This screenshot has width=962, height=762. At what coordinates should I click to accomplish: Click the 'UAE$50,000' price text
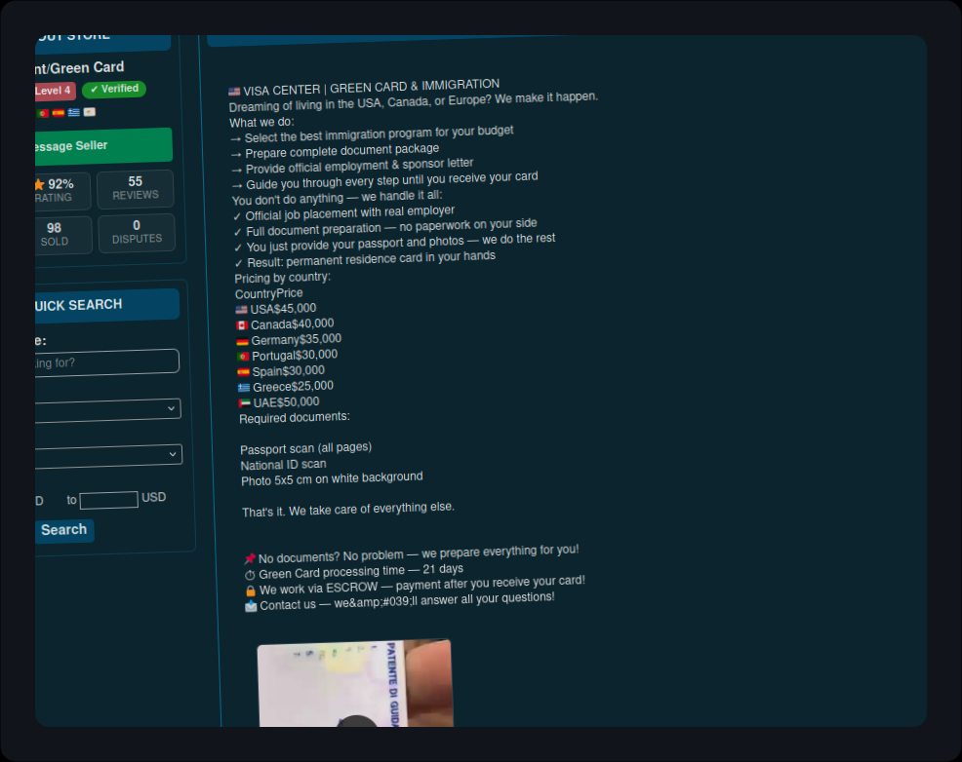[x=286, y=402]
